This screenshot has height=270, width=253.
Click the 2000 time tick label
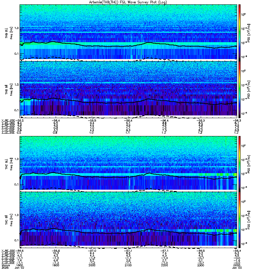tap(92, 265)
